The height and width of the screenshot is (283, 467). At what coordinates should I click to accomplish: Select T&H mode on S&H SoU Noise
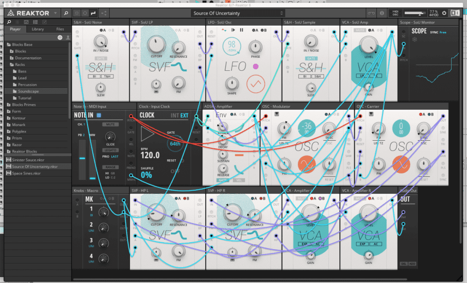pyautogui.click(x=107, y=76)
